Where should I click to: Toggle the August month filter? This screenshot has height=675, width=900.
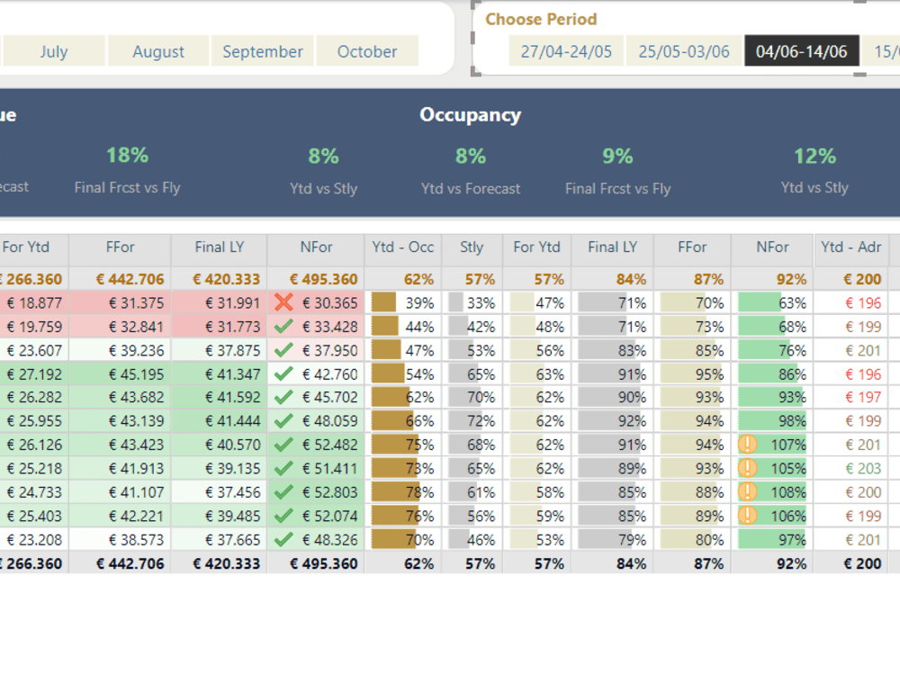(x=157, y=51)
